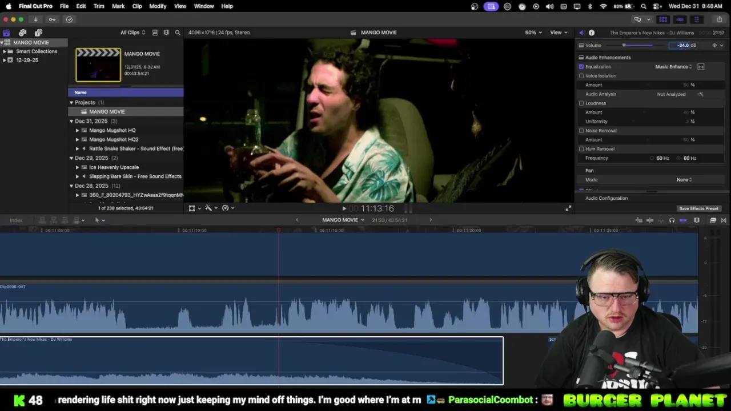Open the File menu
731x411 pixels.
[x=64, y=6]
